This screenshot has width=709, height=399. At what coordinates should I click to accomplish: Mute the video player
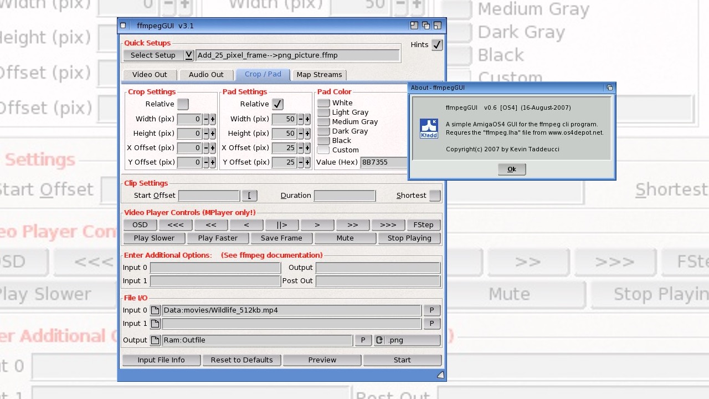pos(345,238)
